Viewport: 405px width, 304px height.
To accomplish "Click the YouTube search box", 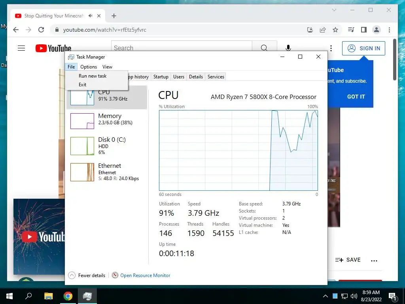I will pyautogui.click(x=182, y=47).
